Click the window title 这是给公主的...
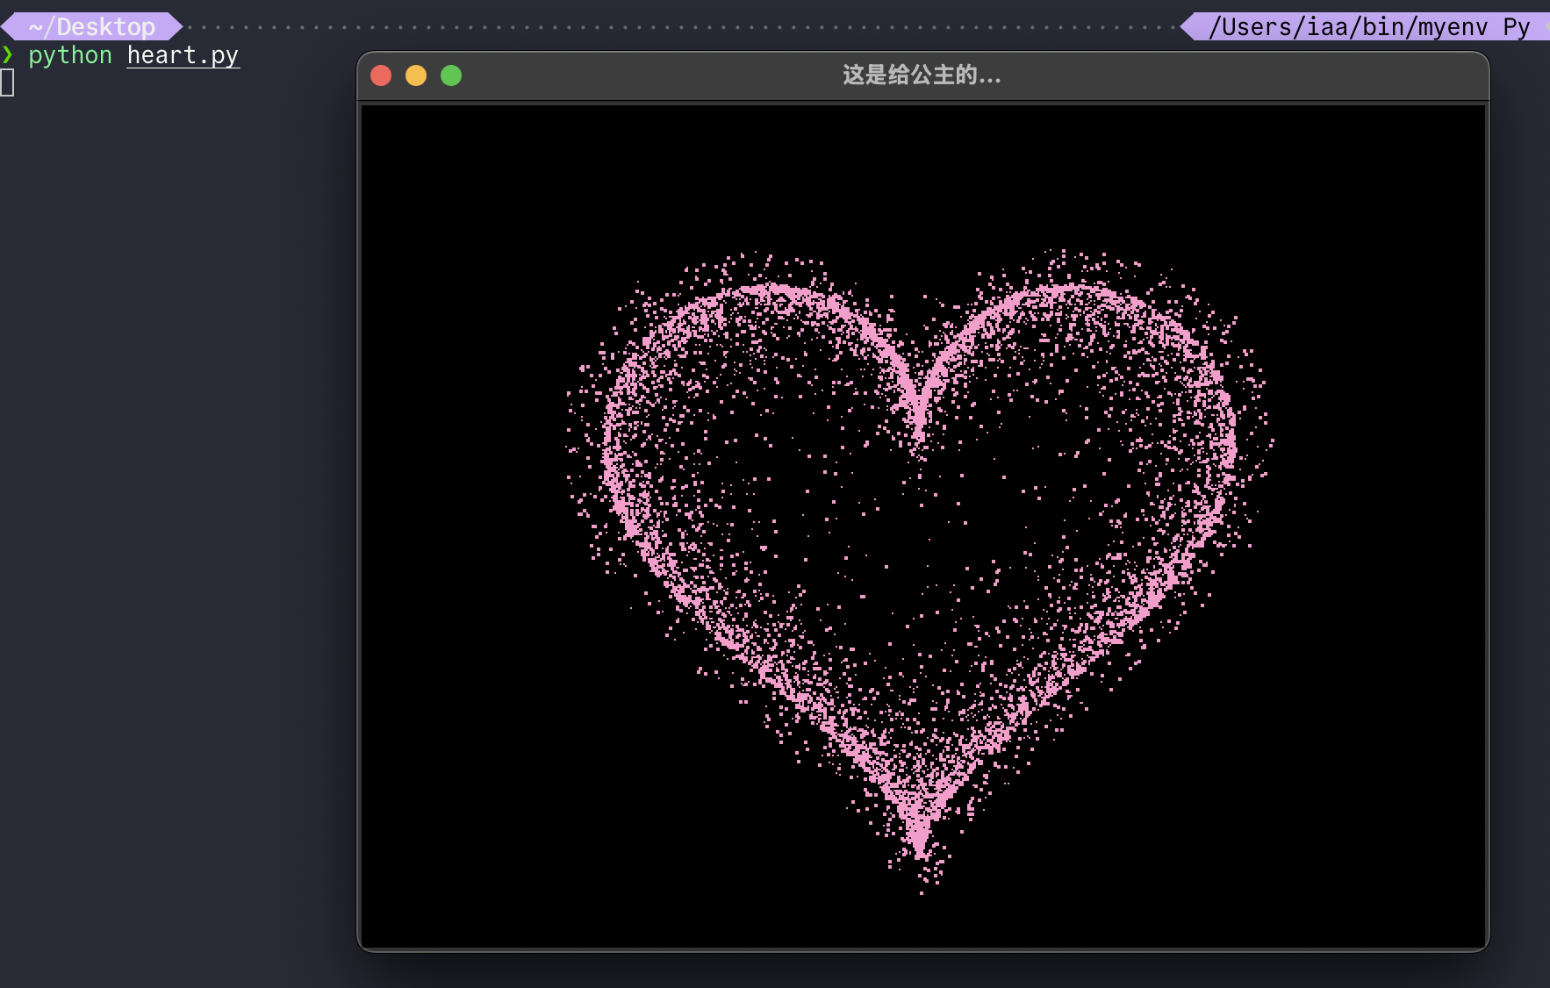This screenshot has width=1550, height=988. pyautogui.click(x=922, y=75)
